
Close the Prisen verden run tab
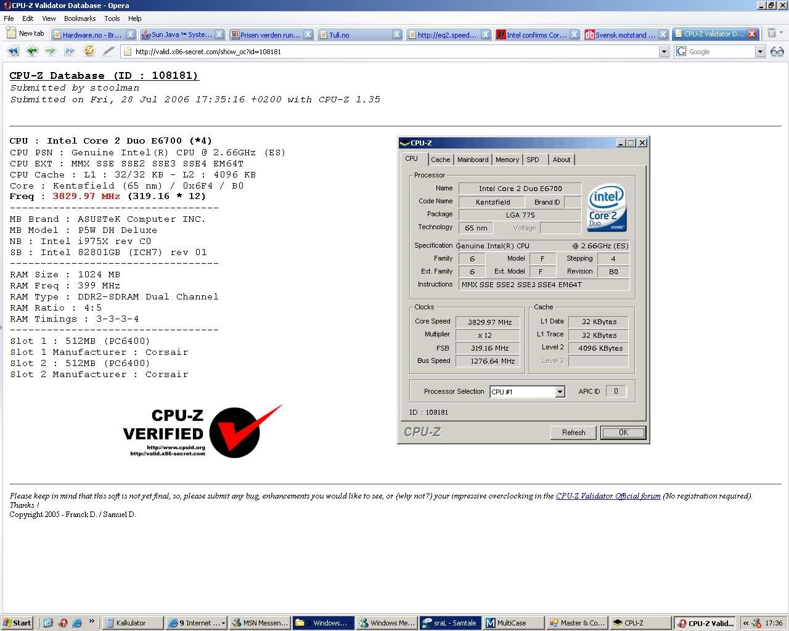coord(308,35)
